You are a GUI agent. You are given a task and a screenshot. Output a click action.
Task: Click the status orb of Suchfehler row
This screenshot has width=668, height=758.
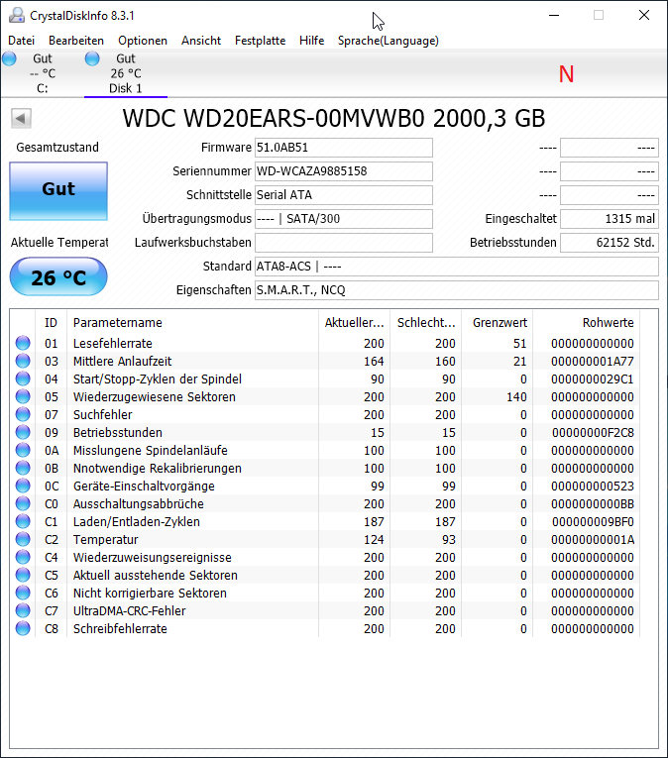point(23,415)
